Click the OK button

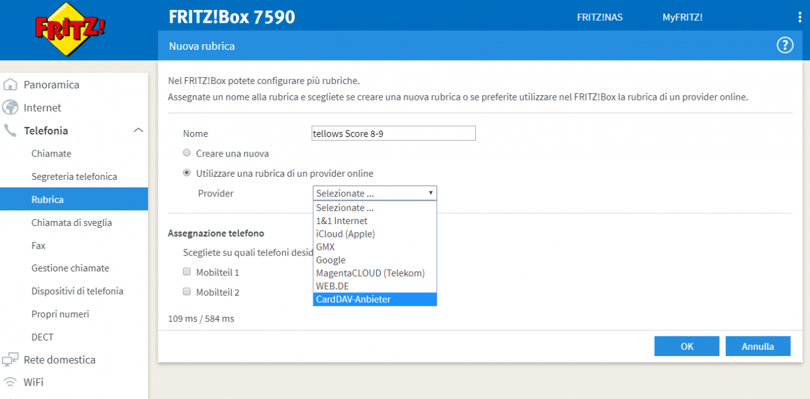click(x=687, y=346)
